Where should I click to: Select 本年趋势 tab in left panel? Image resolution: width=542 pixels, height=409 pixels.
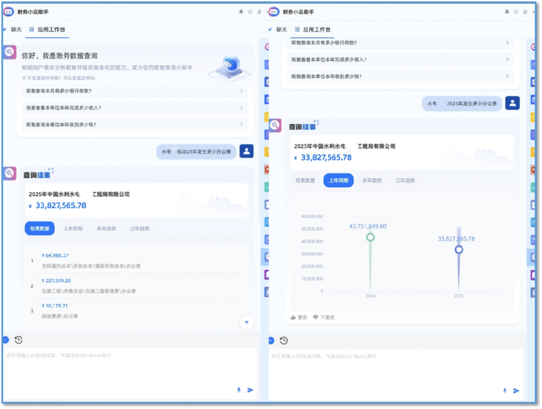(x=106, y=228)
